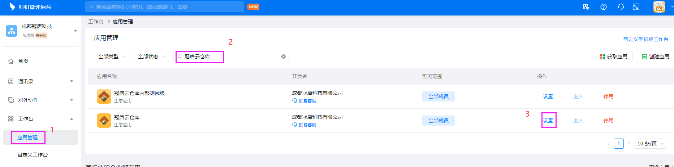Click 冠唐云仓库 app icon
The height and width of the screenshot is (167, 674).
click(104, 121)
